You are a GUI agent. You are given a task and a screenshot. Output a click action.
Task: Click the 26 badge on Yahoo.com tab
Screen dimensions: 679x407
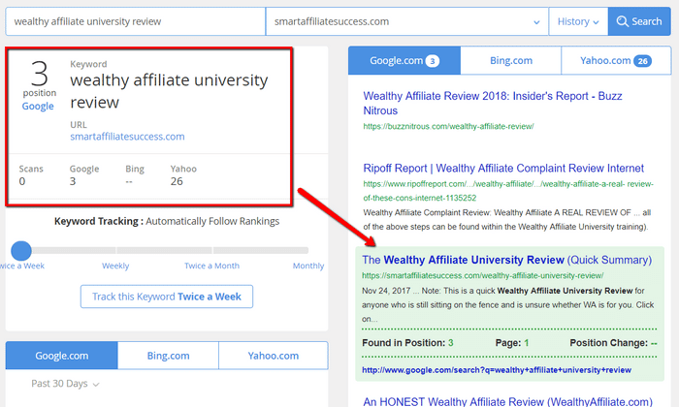(642, 61)
